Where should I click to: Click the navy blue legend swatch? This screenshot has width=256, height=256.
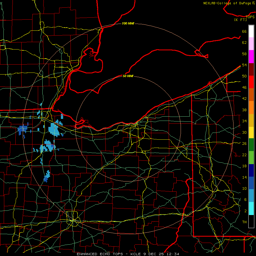coord(251,170)
